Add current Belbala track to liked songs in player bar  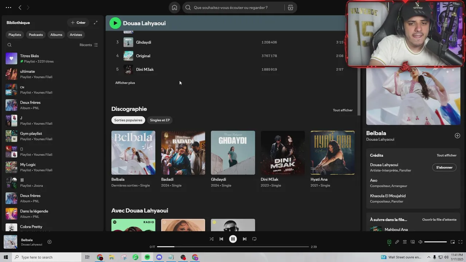[x=50, y=242]
